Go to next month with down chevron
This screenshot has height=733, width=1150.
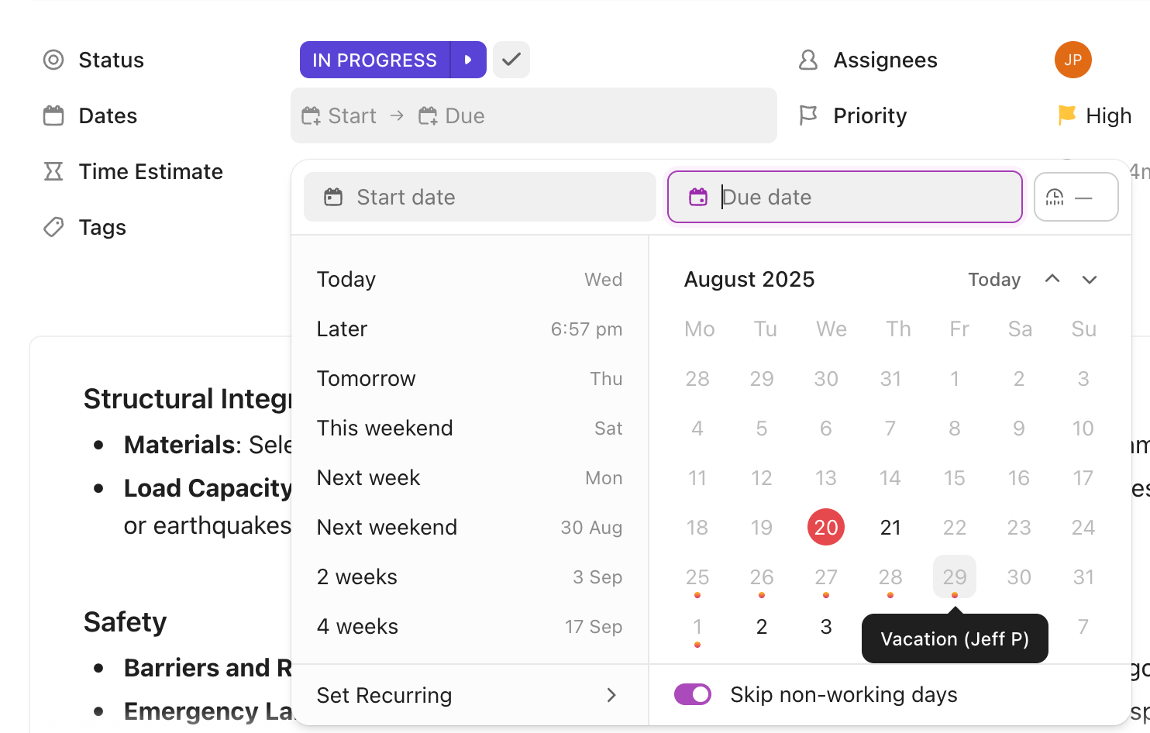tap(1090, 279)
